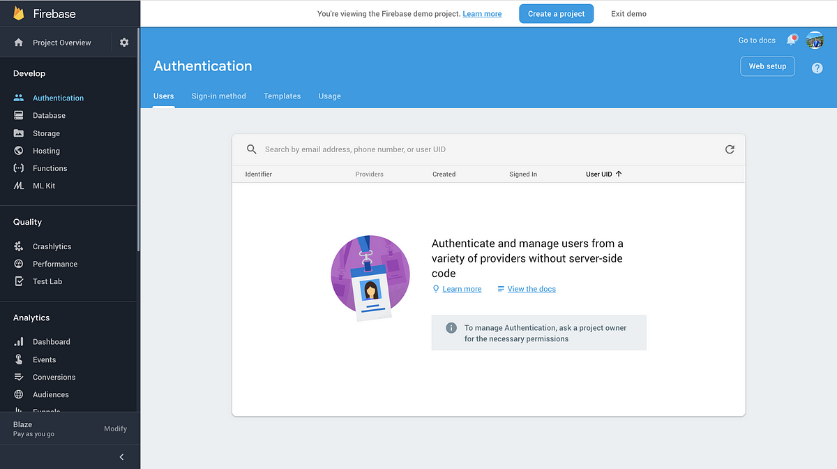The height and width of the screenshot is (469, 837).
Task: Click the help question mark icon
Action: [817, 68]
